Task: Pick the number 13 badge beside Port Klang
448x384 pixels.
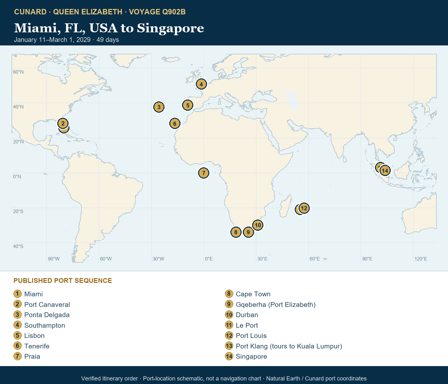Action: 229,346
